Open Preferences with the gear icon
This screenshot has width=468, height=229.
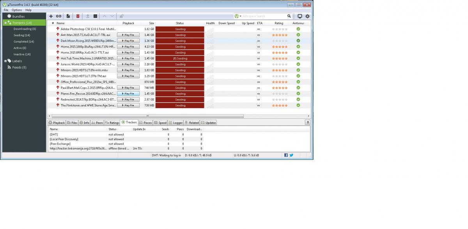coord(307,16)
